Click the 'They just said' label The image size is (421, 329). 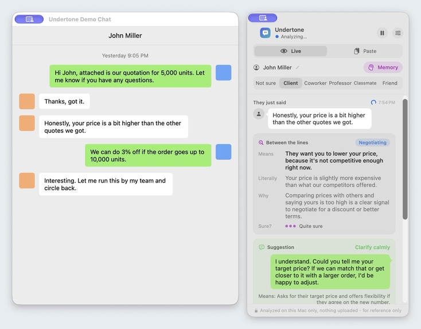tap(270, 102)
